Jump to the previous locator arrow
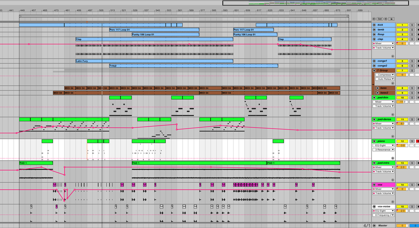Viewport: 419px width, 228px height. point(374,19)
